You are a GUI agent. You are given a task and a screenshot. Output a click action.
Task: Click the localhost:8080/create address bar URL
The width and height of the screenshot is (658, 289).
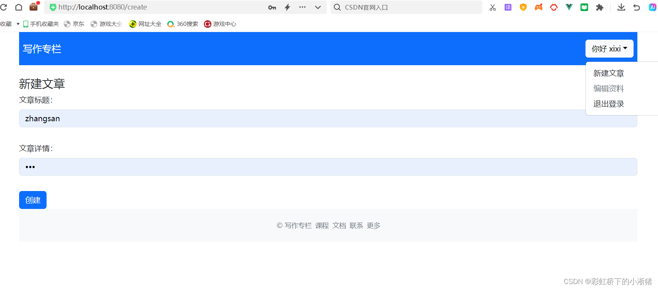click(103, 7)
